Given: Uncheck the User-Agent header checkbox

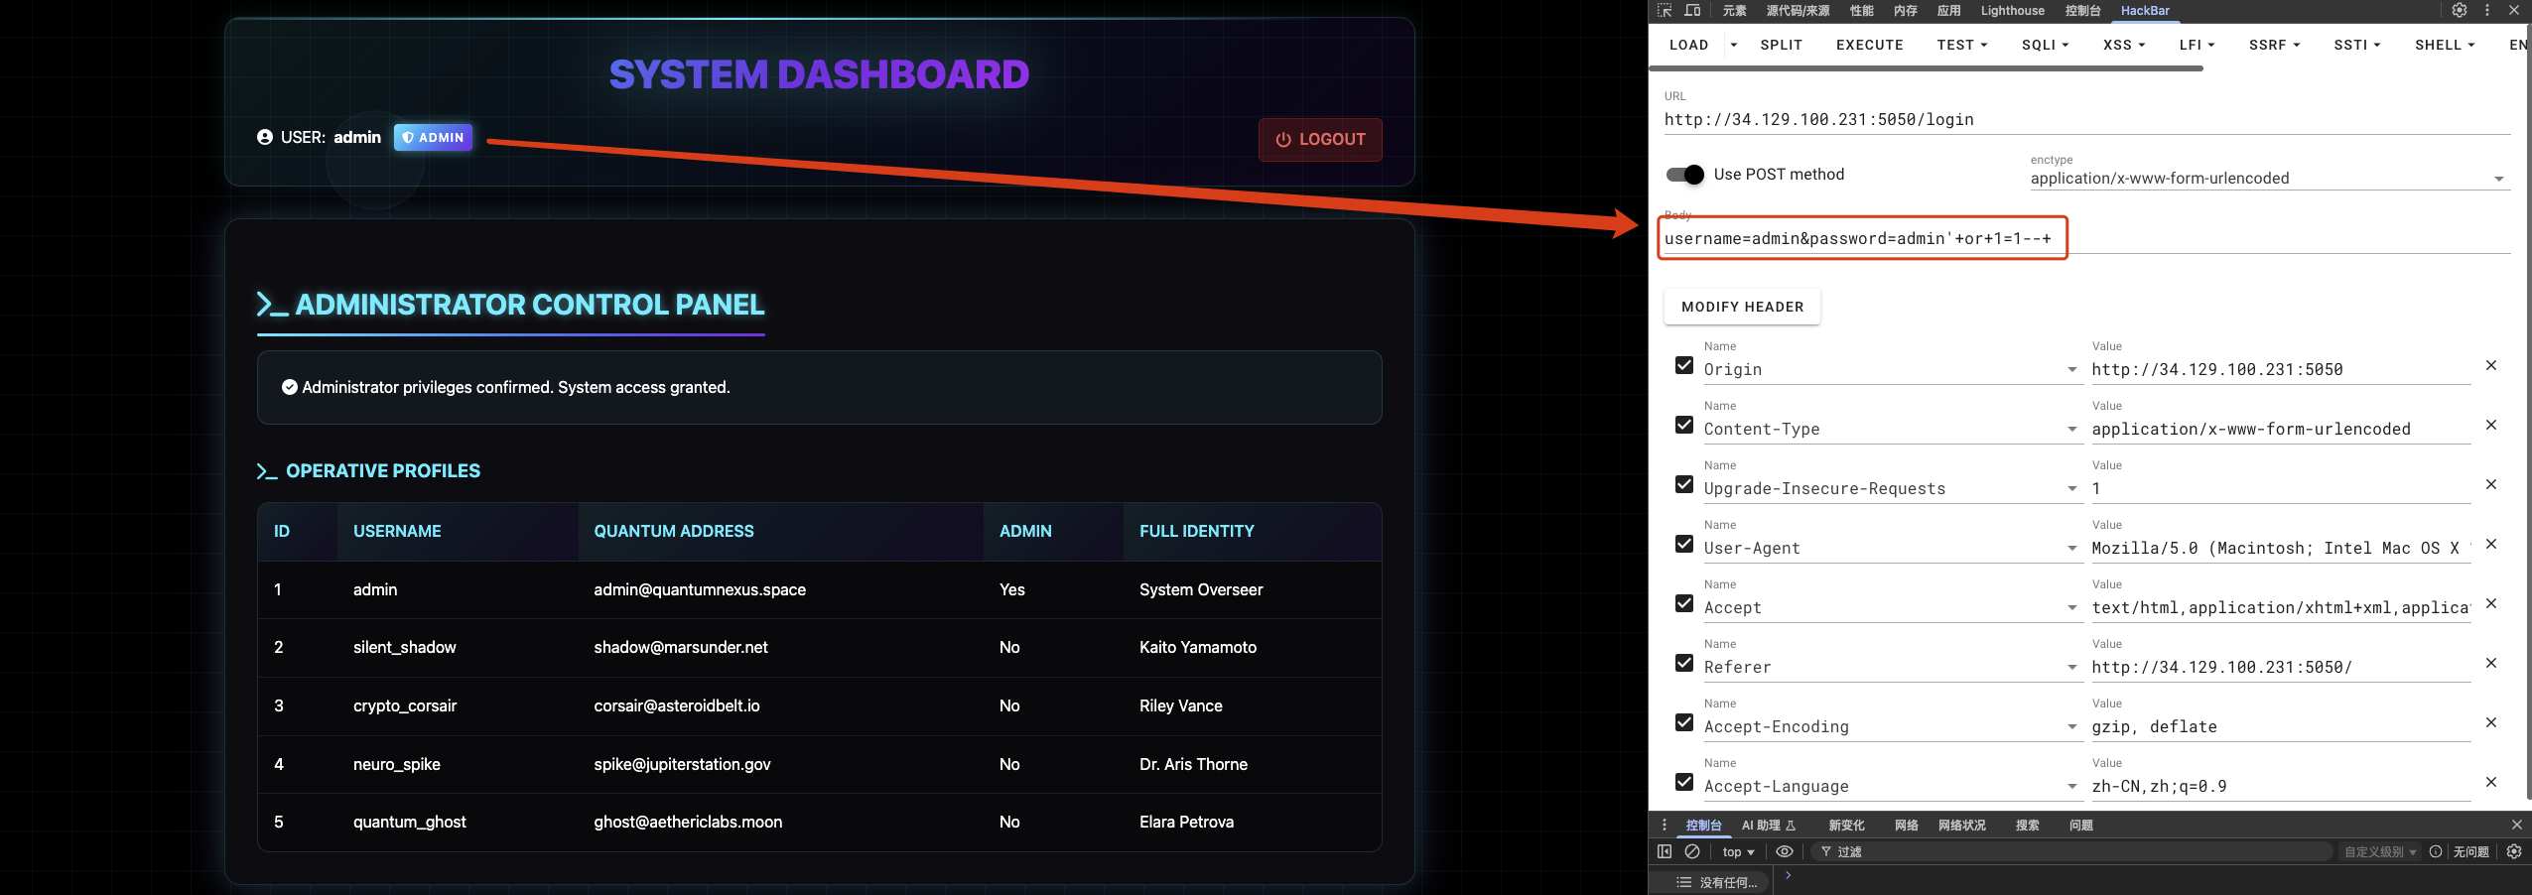Looking at the screenshot, I should click(x=1684, y=545).
